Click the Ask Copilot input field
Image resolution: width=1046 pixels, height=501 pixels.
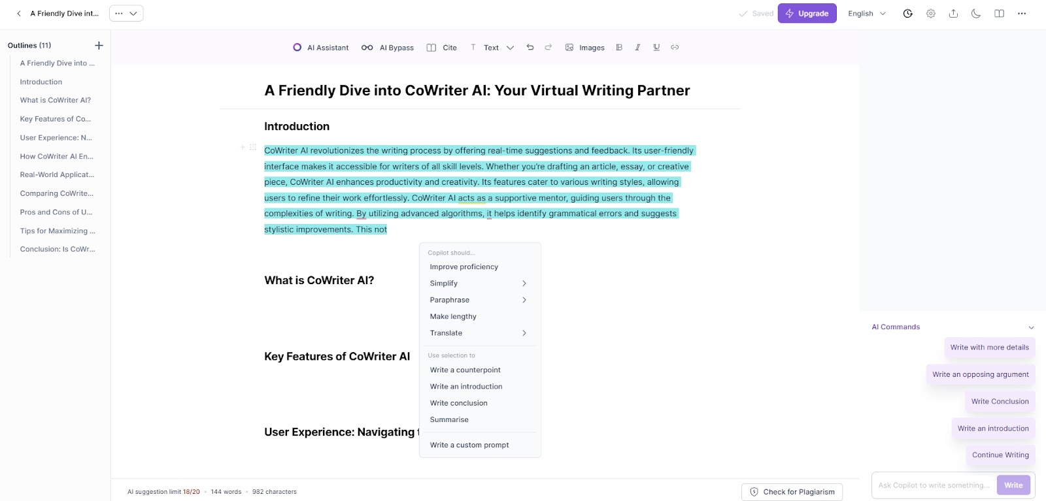[934, 485]
